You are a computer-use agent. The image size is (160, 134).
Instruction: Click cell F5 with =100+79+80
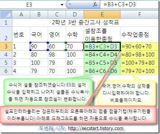(139, 63)
